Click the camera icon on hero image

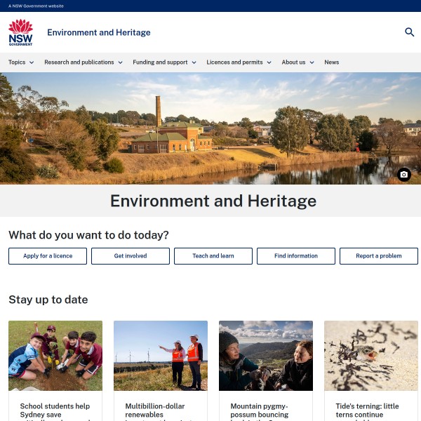click(x=403, y=175)
